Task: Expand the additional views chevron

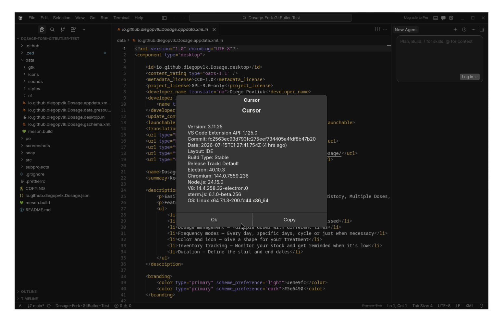Action: point(84,30)
